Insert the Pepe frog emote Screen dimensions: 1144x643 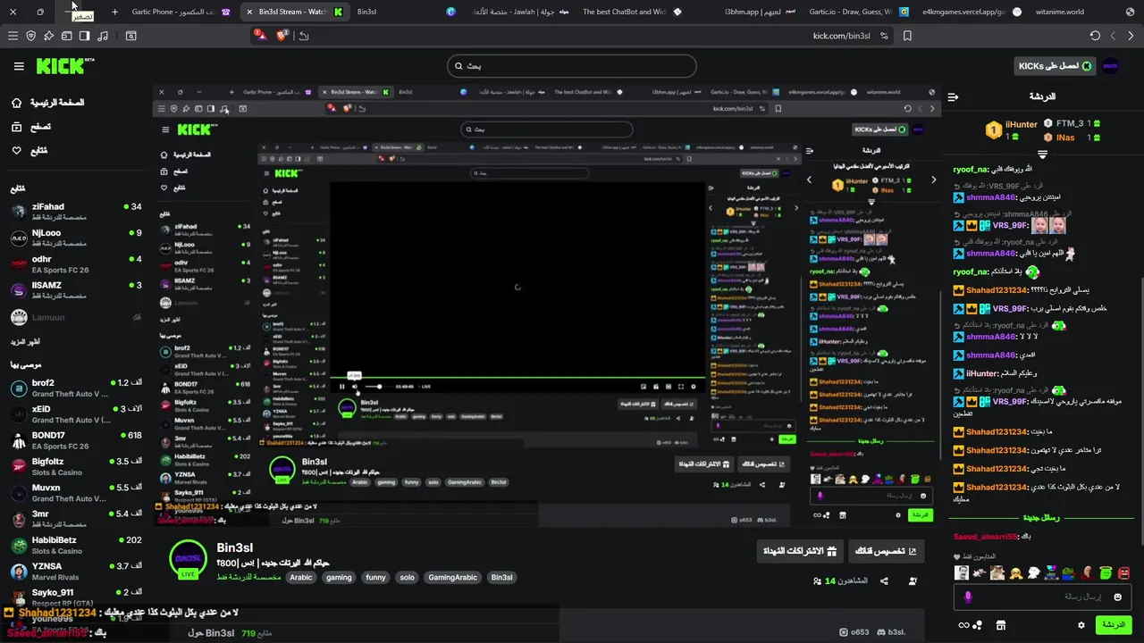click(x=1070, y=572)
